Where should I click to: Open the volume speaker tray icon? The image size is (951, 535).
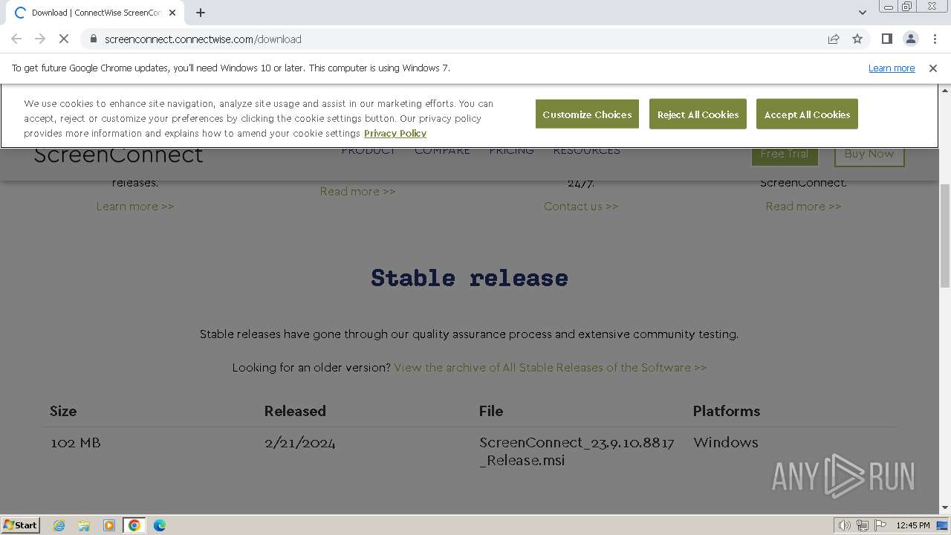pyautogui.click(x=845, y=525)
